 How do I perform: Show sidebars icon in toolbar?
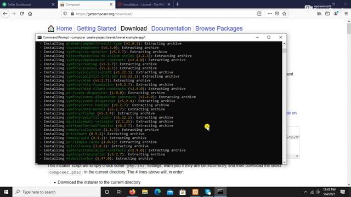click(327, 14)
